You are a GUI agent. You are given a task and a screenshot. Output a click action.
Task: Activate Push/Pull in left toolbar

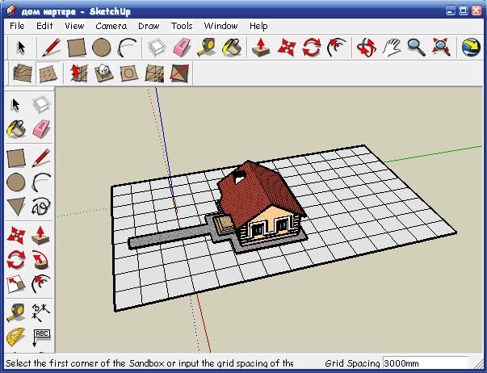pyautogui.click(x=40, y=236)
